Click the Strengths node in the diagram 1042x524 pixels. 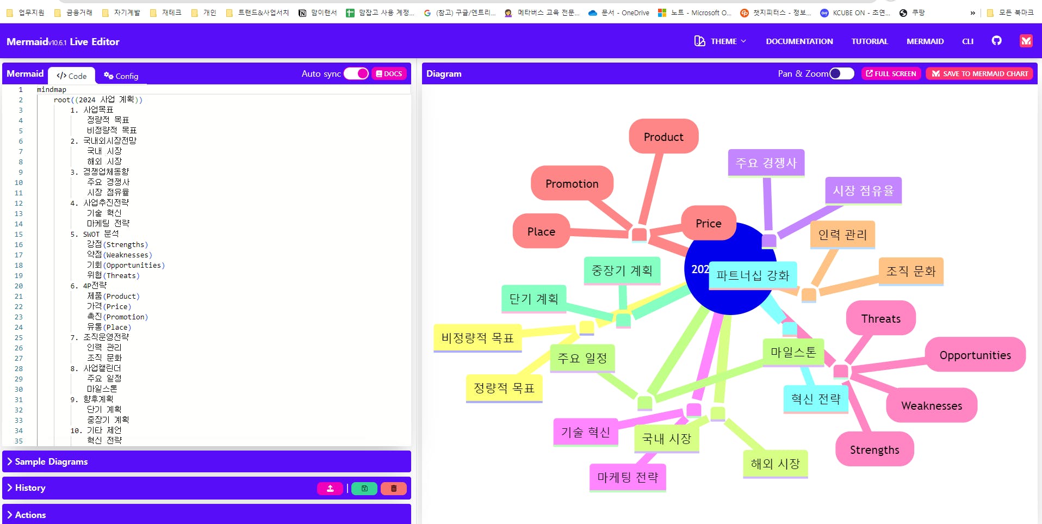tap(874, 449)
